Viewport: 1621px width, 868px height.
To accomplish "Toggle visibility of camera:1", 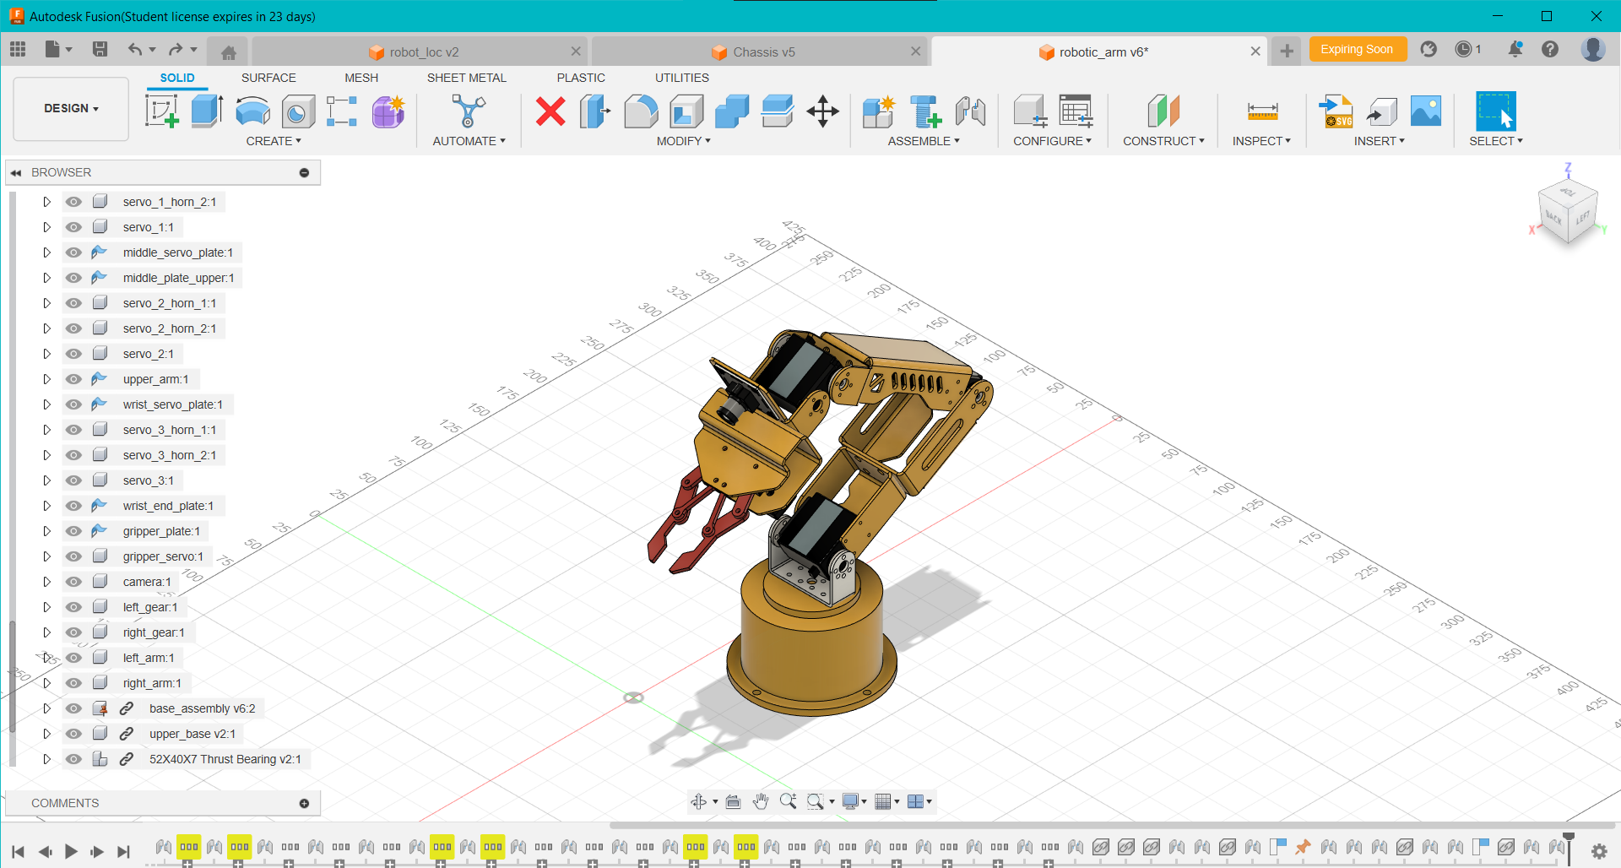I will pos(73,581).
